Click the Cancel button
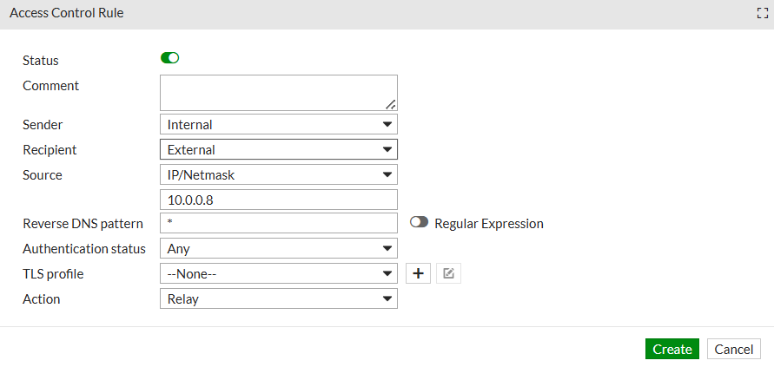This screenshot has height=367, width=774. (x=734, y=349)
